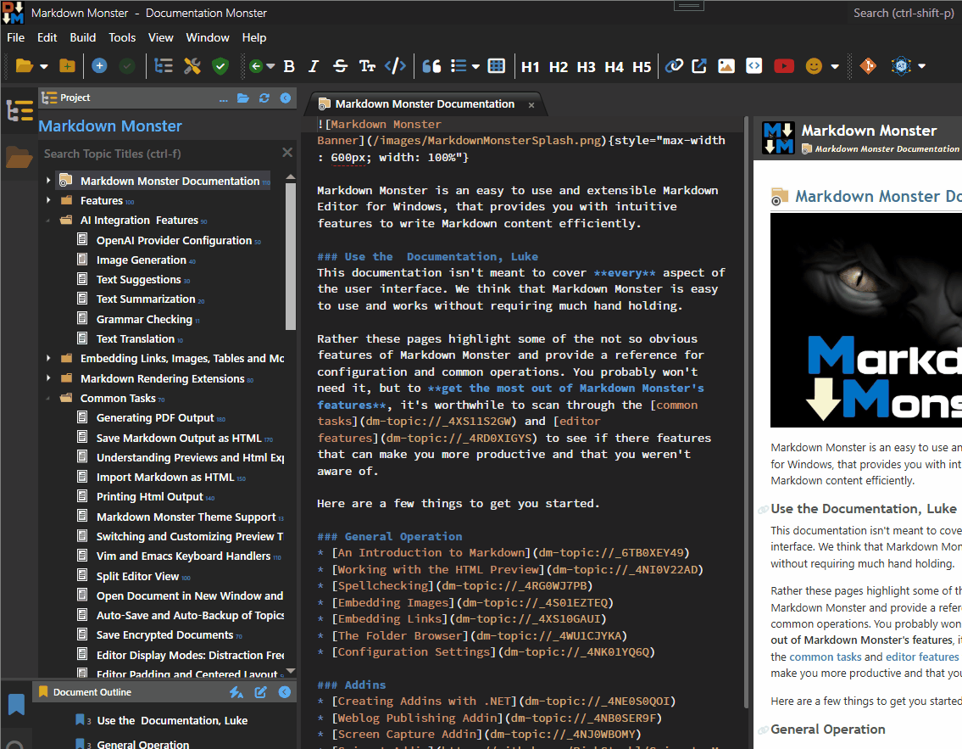Expand Embedding Links, Images, Tables folder

(48, 358)
